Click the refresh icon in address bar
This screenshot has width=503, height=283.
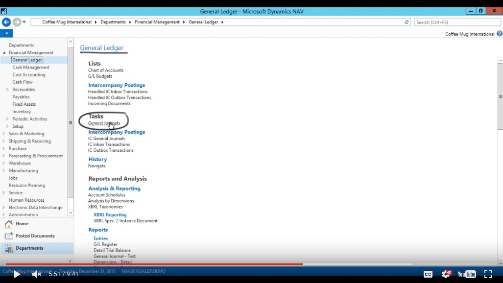(x=407, y=22)
